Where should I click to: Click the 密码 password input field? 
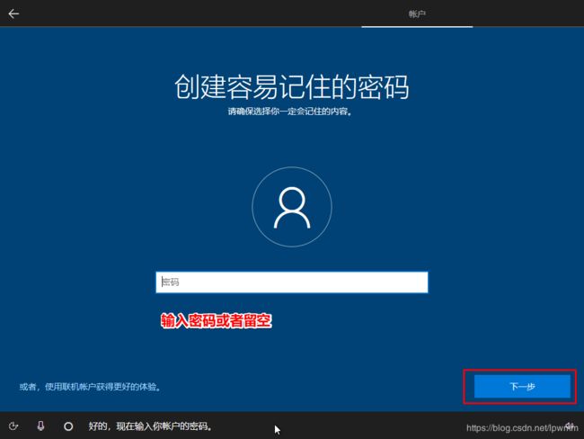(292, 282)
